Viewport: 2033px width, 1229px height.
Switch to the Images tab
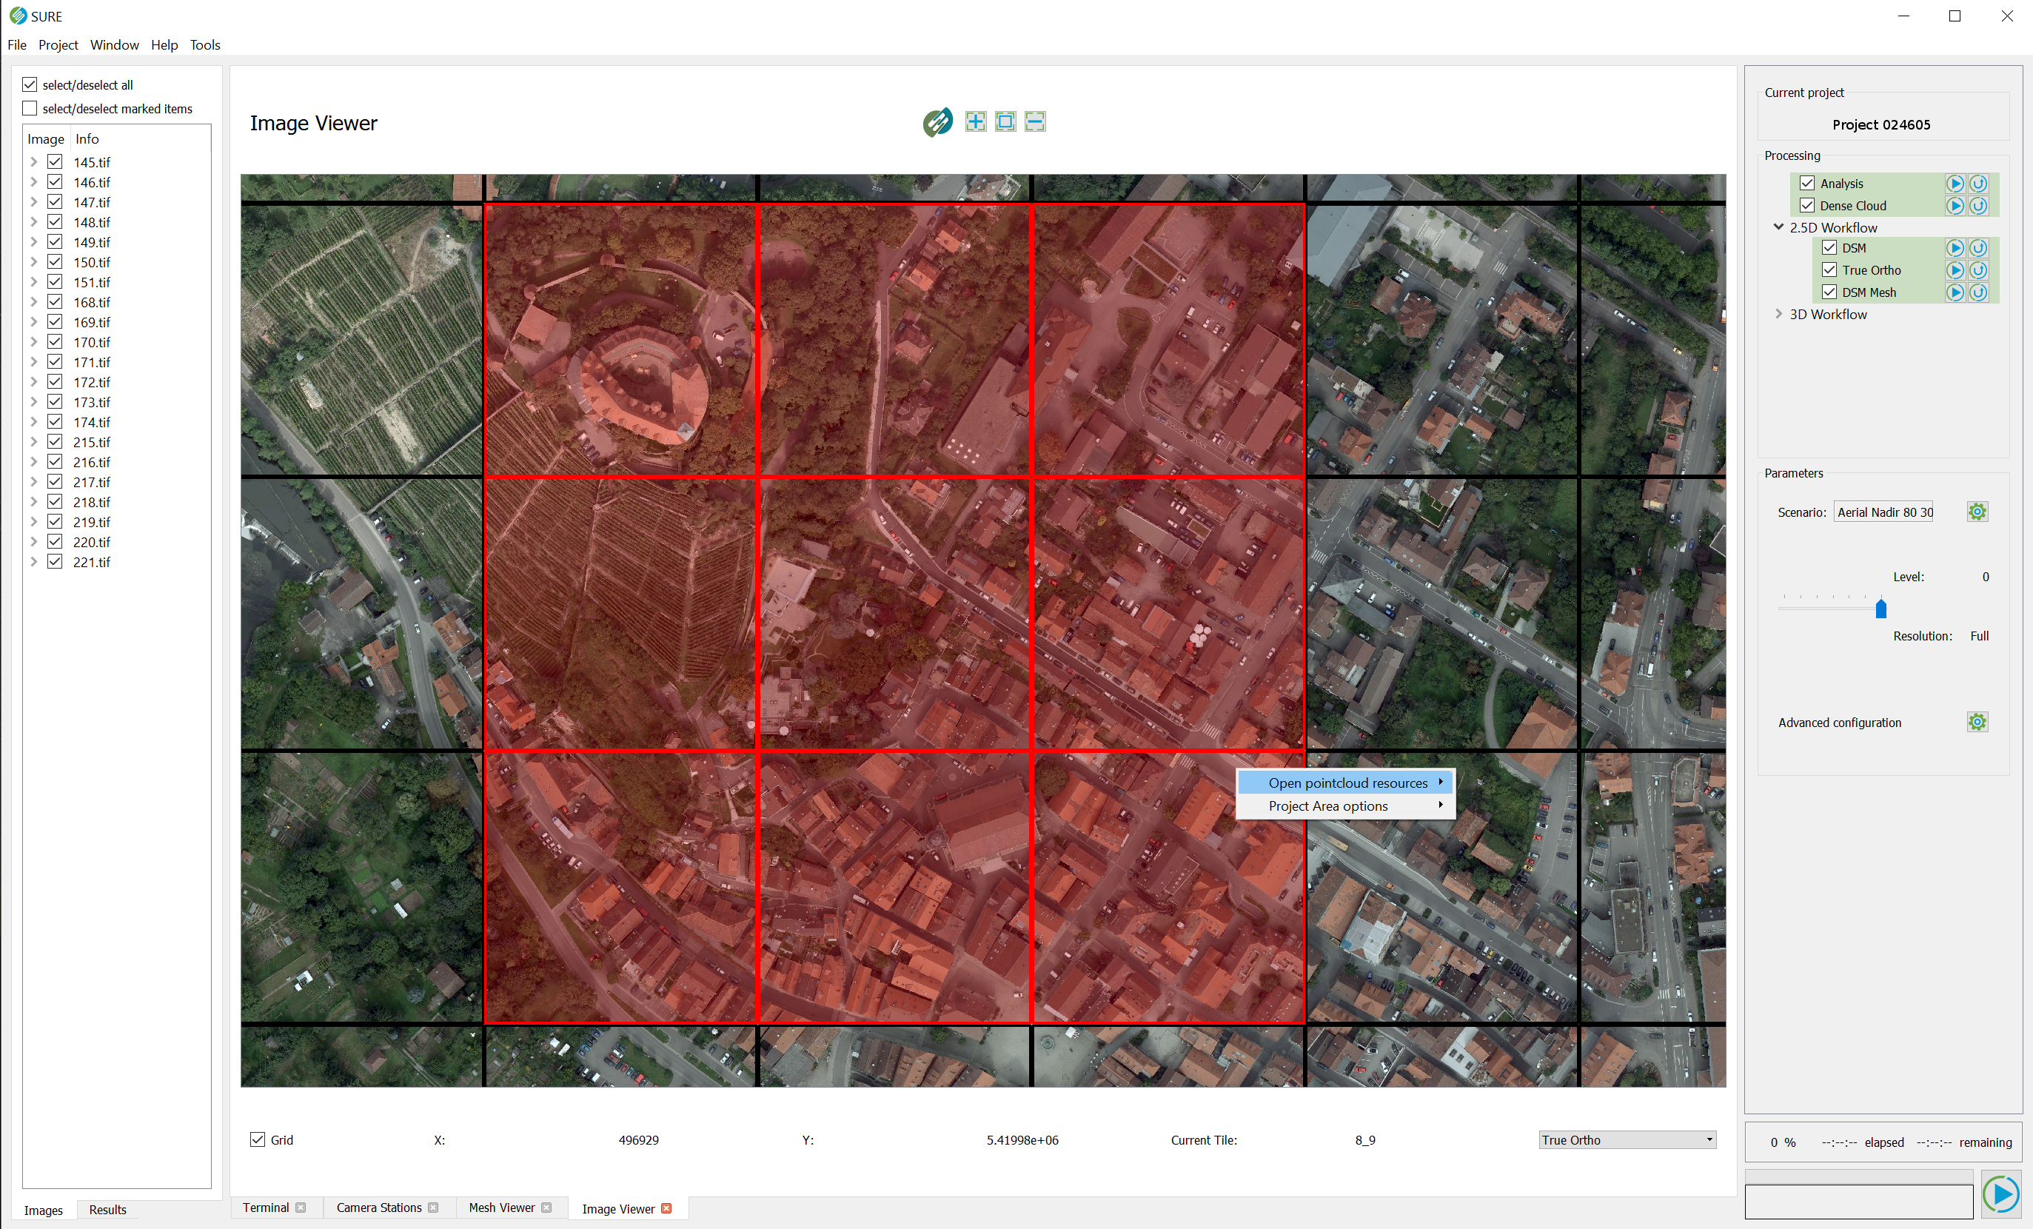point(43,1210)
